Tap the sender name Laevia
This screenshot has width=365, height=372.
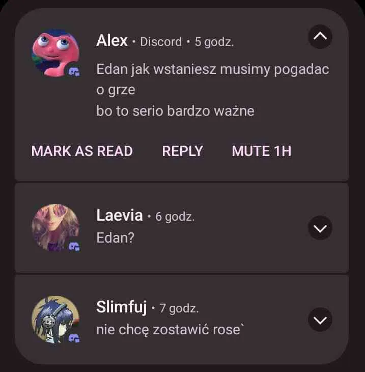tap(120, 216)
